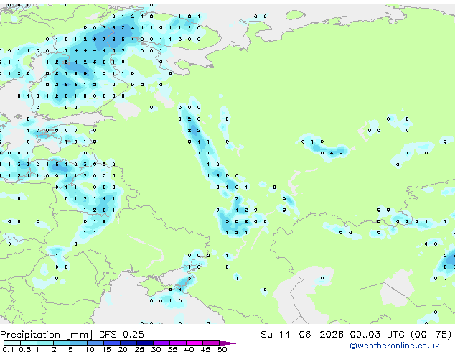Click the '45' legend scale label
This screenshot has width=455, height=352.
(205, 349)
